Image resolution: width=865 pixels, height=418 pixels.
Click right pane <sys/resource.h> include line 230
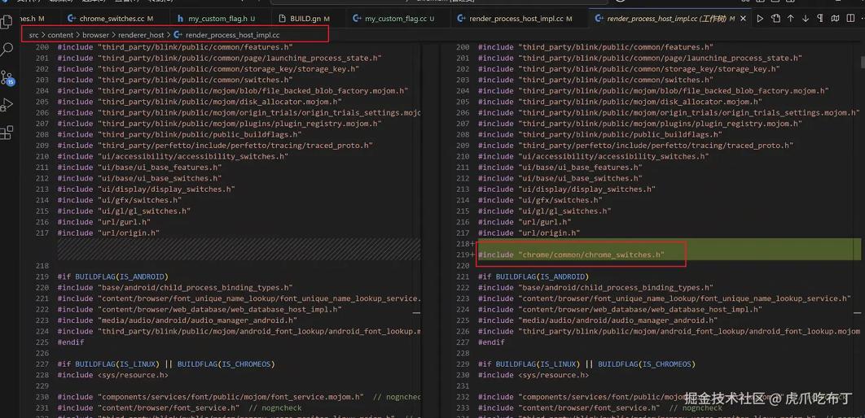point(533,375)
